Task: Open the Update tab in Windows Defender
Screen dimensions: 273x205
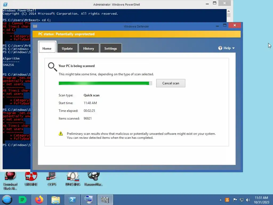Action: click(67, 48)
